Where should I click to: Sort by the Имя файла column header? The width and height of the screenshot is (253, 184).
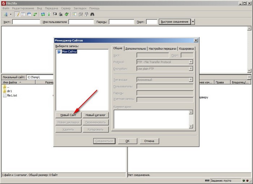coord(18,82)
